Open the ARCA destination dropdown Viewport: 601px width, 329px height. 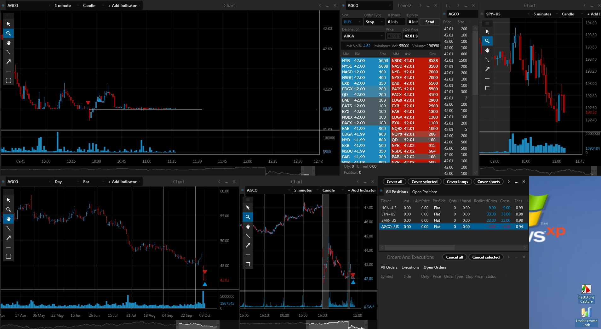(x=363, y=36)
